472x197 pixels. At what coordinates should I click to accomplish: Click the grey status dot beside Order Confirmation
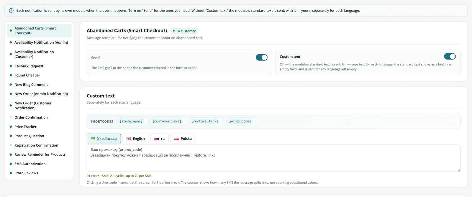click(x=11, y=117)
